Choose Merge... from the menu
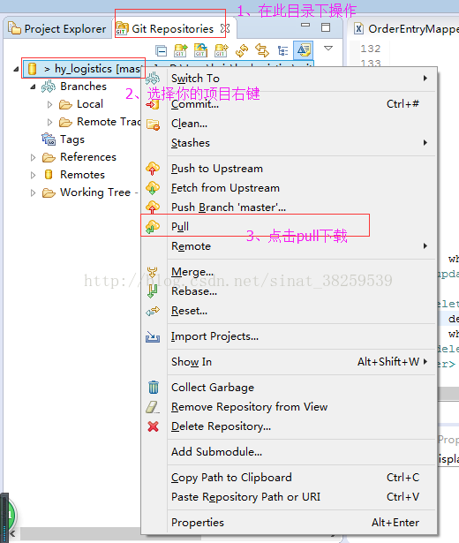Image resolution: width=459 pixels, height=543 pixels. [289, 272]
